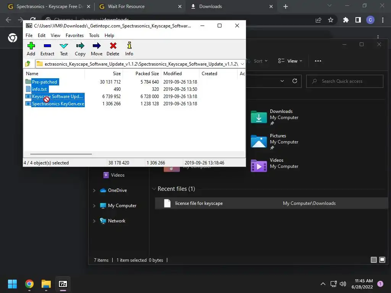Click the Copy toolbar icon in 7-Zip

pos(80,49)
